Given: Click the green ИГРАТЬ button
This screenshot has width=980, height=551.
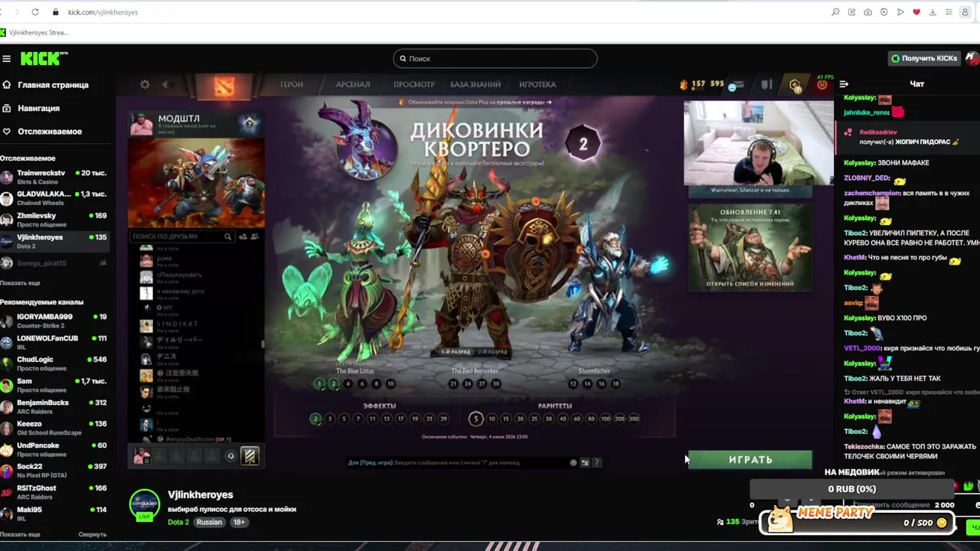Looking at the screenshot, I should coord(750,459).
